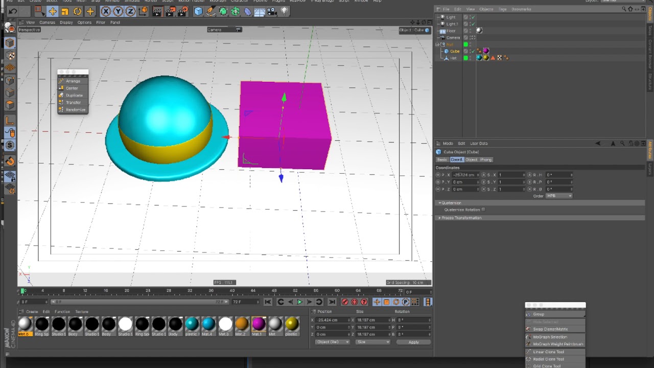
Task: Toggle the Y axis lock
Action: (x=118, y=11)
